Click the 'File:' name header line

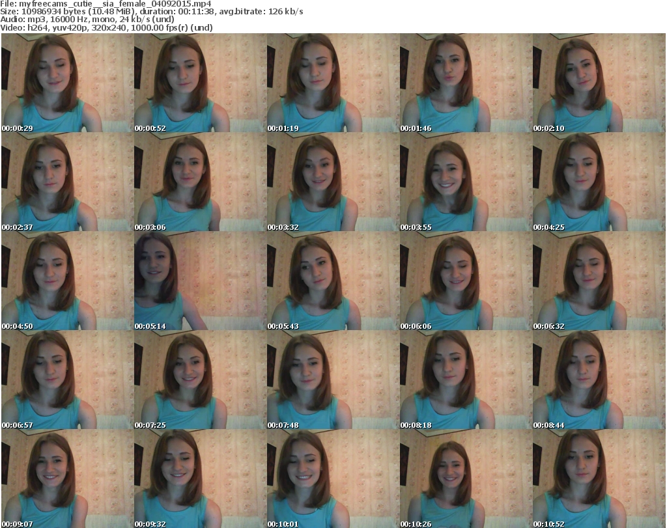pos(106,4)
